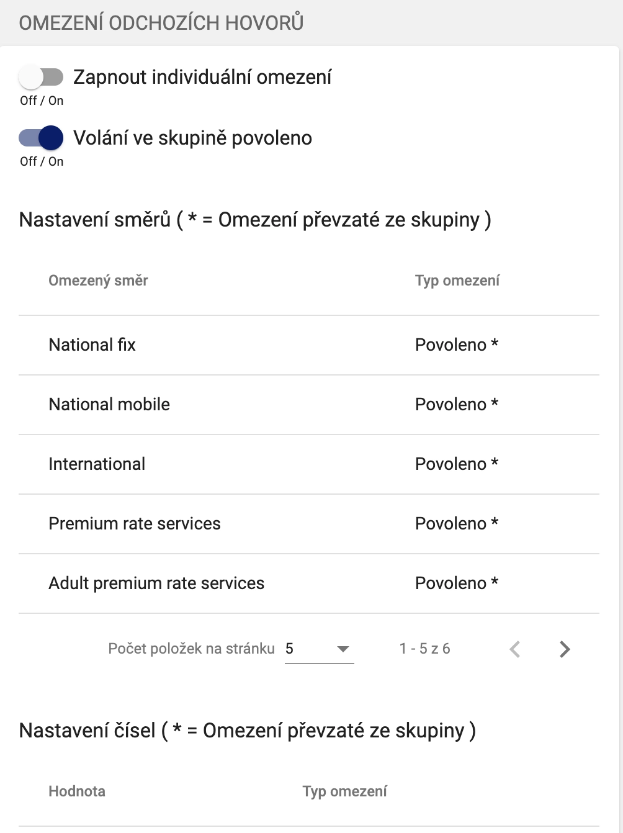Click the 'International' call direction row
This screenshot has height=833, width=623.
97,464
